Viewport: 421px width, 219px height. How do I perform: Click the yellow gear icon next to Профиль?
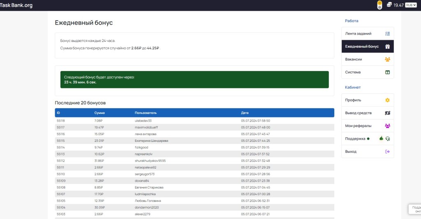(387, 100)
